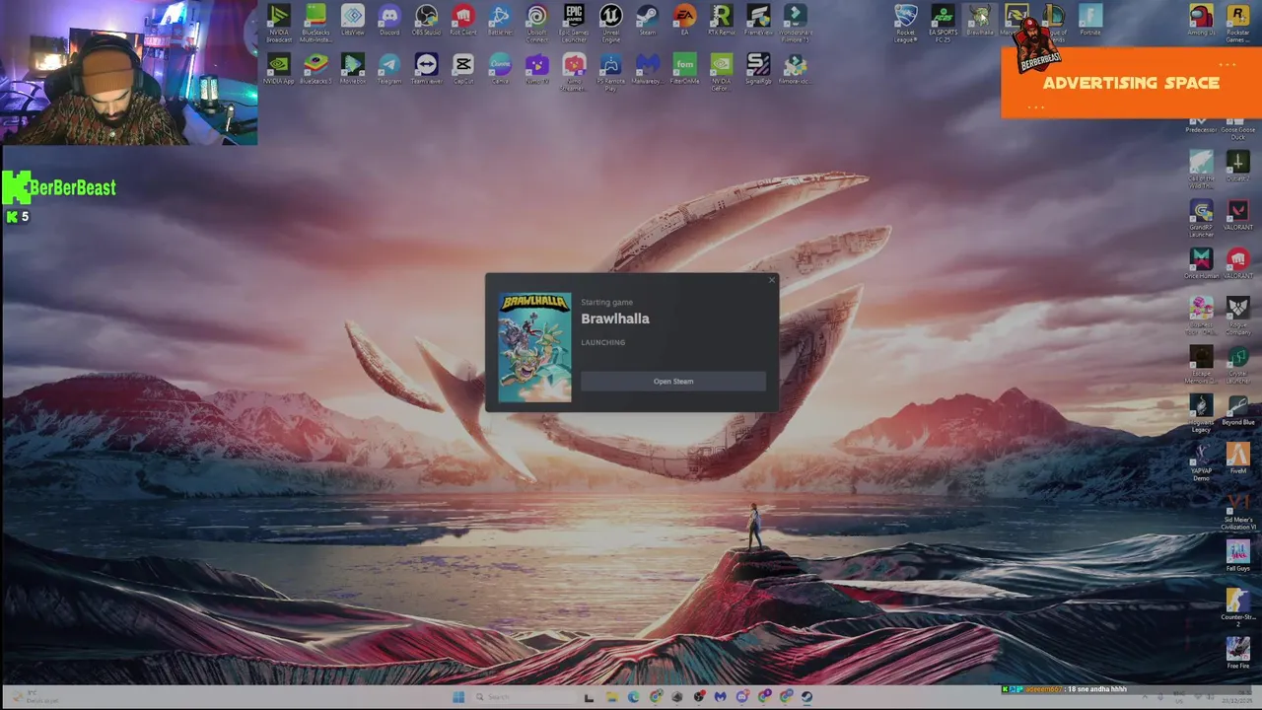Select the Steam desktop icon
Image resolution: width=1262 pixels, height=710 pixels.
(647, 20)
